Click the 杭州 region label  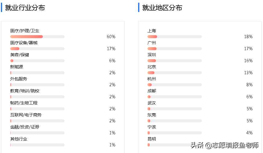coord(152,79)
